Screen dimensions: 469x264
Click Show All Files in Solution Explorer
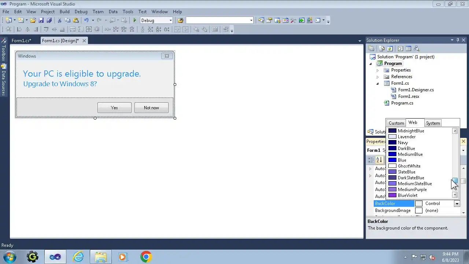click(382, 48)
